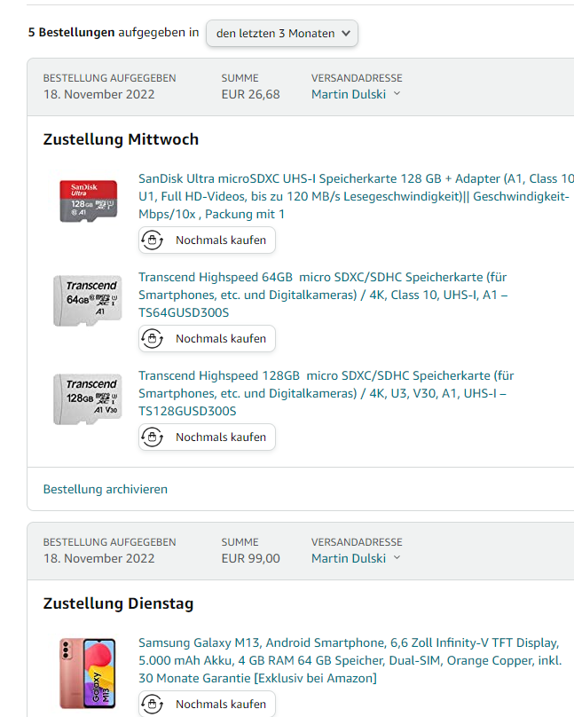
Task: Open the Transcend 64GB card thumbnail
Action: (x=88, y=301)
